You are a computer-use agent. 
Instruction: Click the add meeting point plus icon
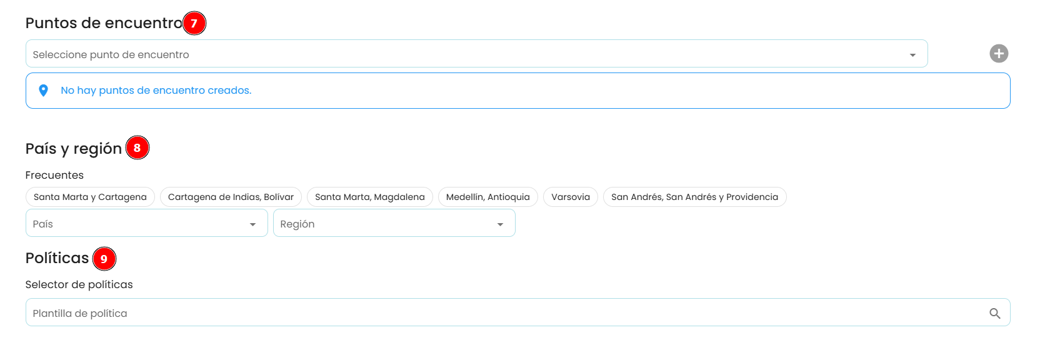click(x=999, y=54)
